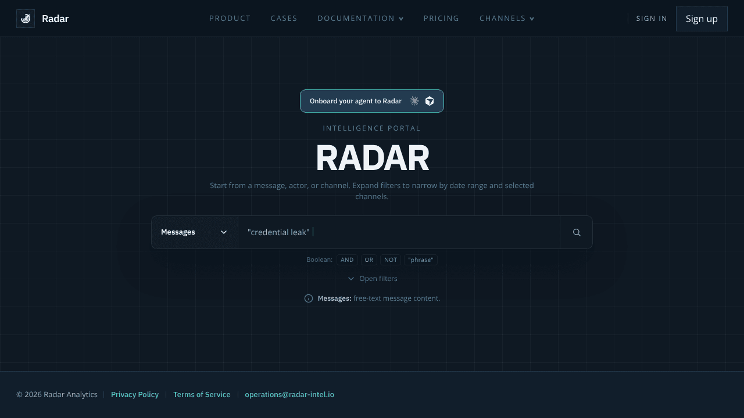The width and height of the screenshot is (744, 418).
Task: Insert the AND boolean operator
Action: click(x=347, y=260)
